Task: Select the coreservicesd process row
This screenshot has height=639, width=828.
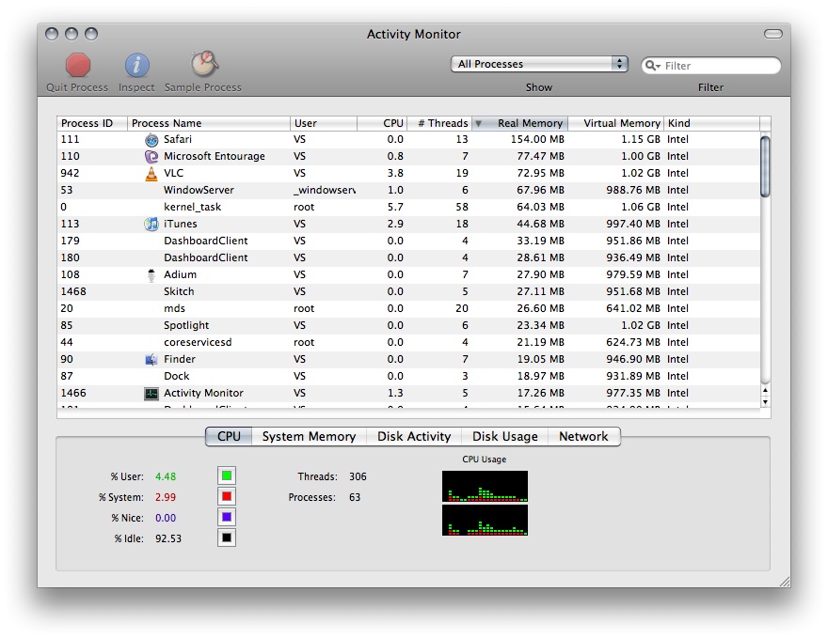Action: (x=408, y=342)
